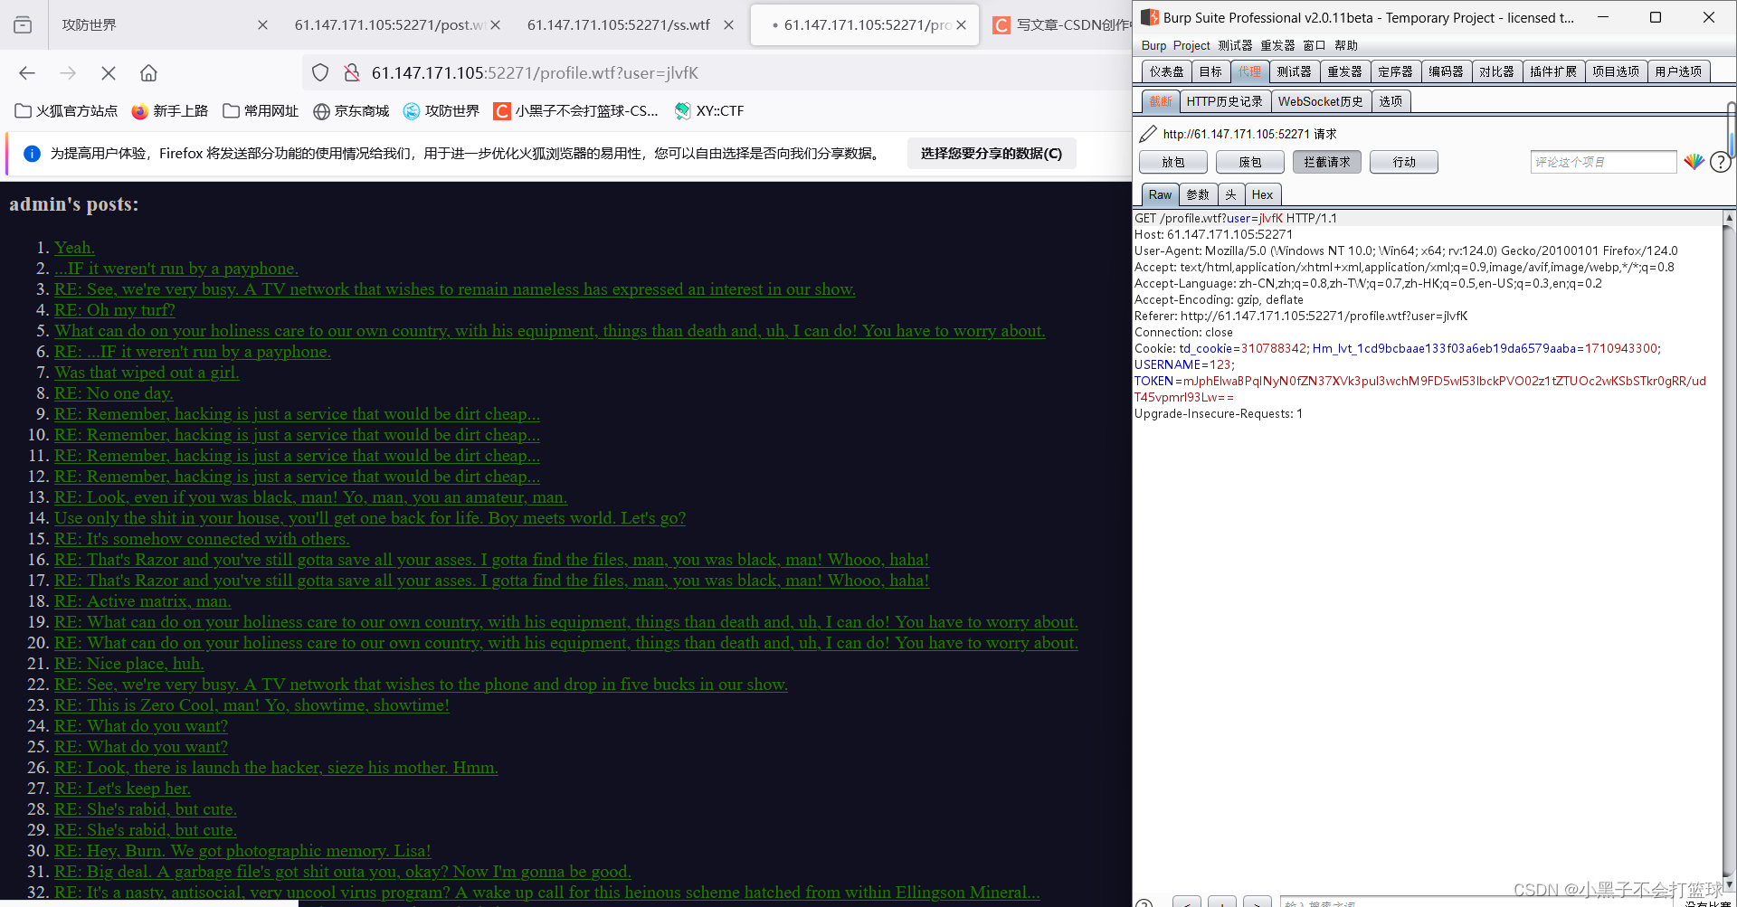The image size is (1737, 907).
Task: Open Burp's help by clicking the question mark icon
Action: (x=1720, y=162)
